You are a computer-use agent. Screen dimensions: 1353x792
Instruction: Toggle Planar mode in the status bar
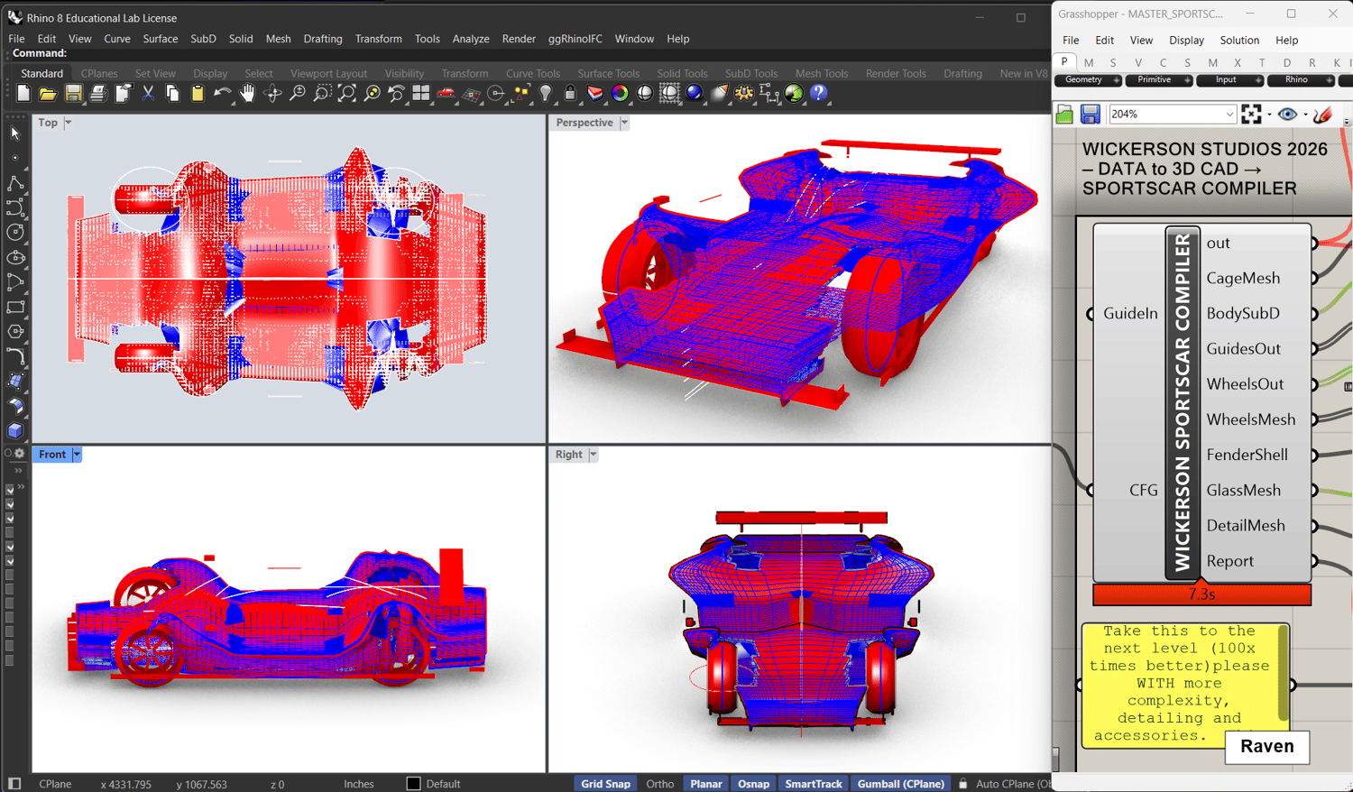(706, 784)
